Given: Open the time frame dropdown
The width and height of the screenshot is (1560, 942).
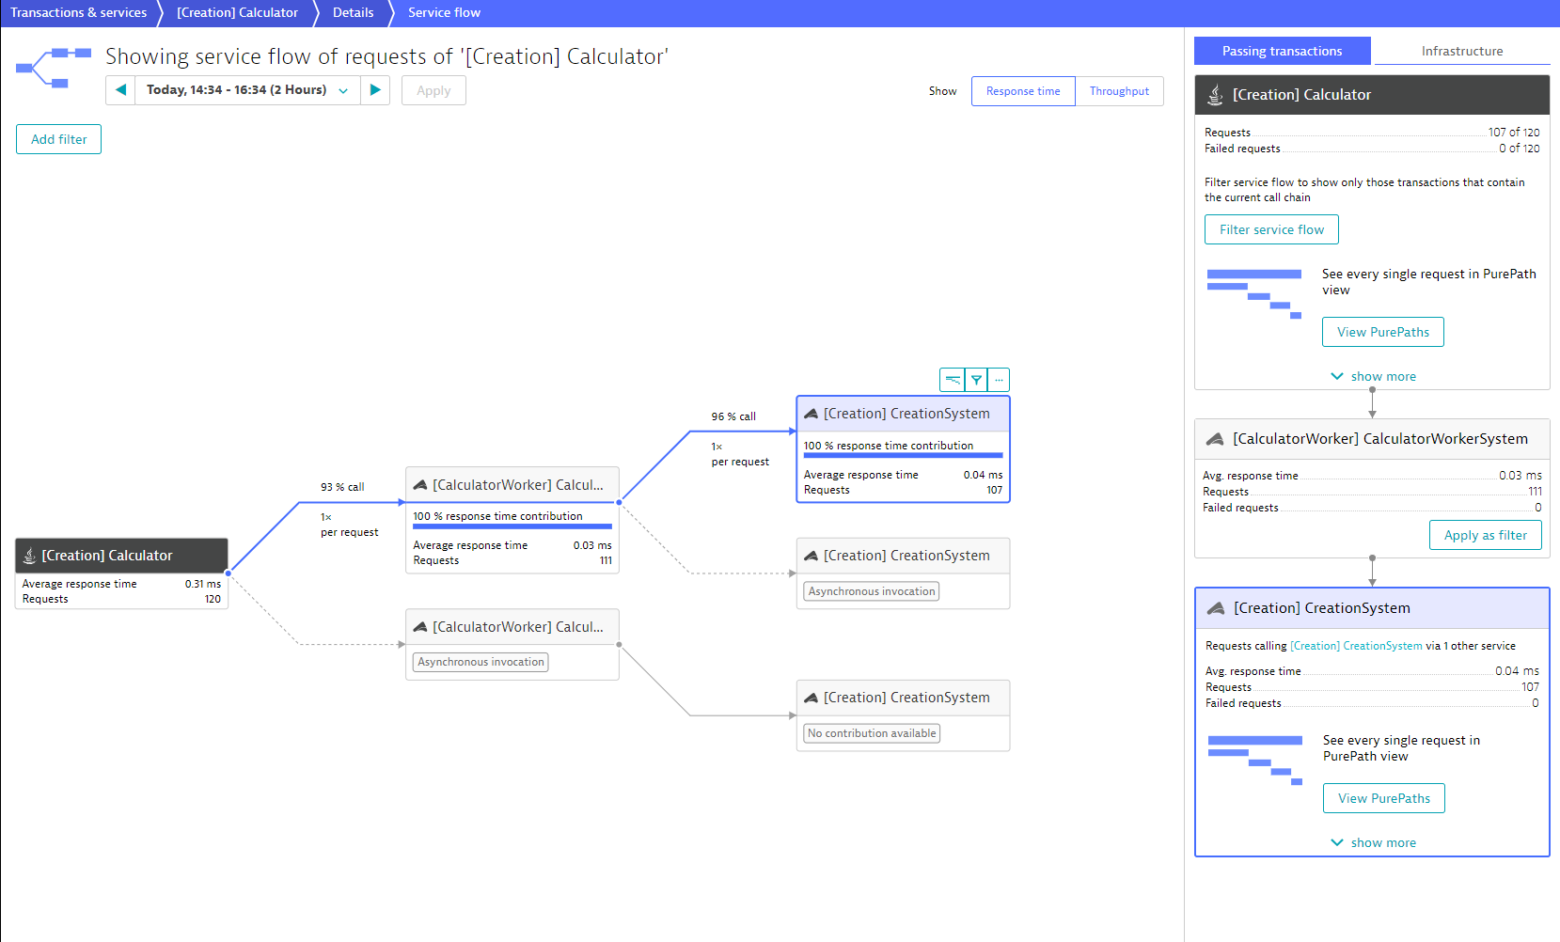Looking at the screenshot, I should pyautogui.click(x=247, y=90).
